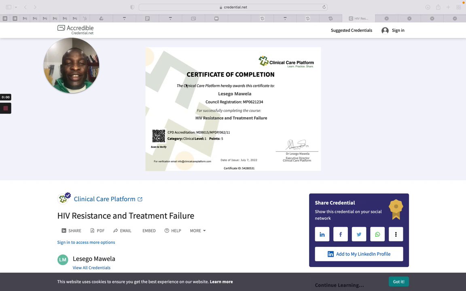Viewport: 466px width, 291px height.
Task: Click the Sign in link in header
Action: pos(398,31)
